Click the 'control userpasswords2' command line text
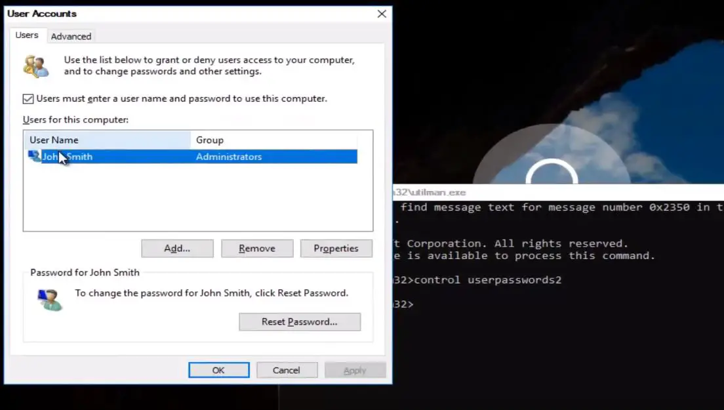 pos(488,280)
